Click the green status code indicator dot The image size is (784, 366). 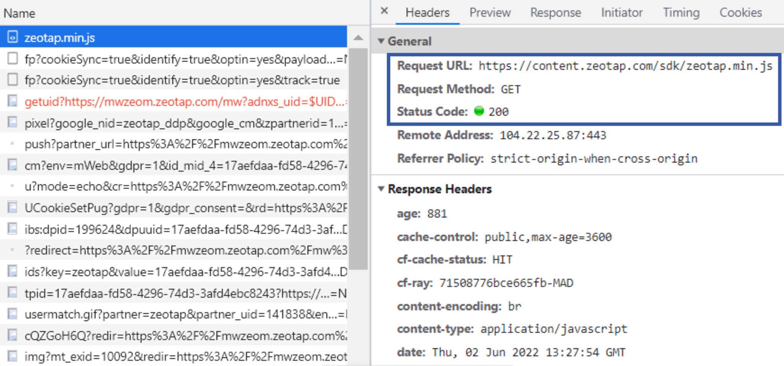pyautogui.click(x=479, y=111)
